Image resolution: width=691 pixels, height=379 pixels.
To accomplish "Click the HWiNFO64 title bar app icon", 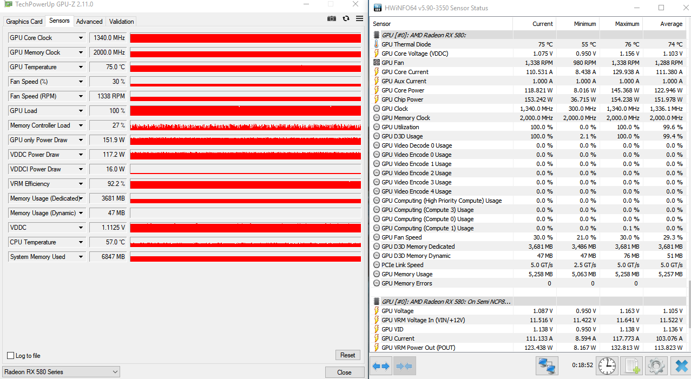I will click(378, 8).
